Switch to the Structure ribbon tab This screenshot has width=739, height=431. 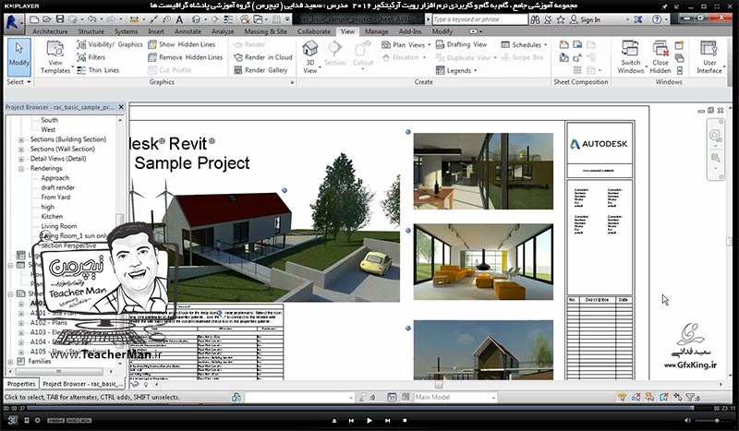91,31
